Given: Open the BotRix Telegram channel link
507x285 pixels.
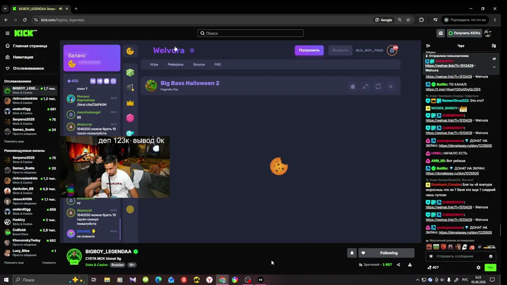Looking at the screenshot, I should [453, 89].
